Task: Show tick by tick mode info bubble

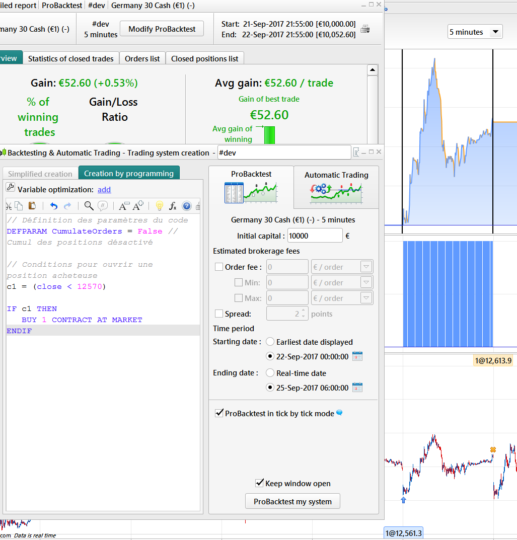Action: tap(339, 412)
